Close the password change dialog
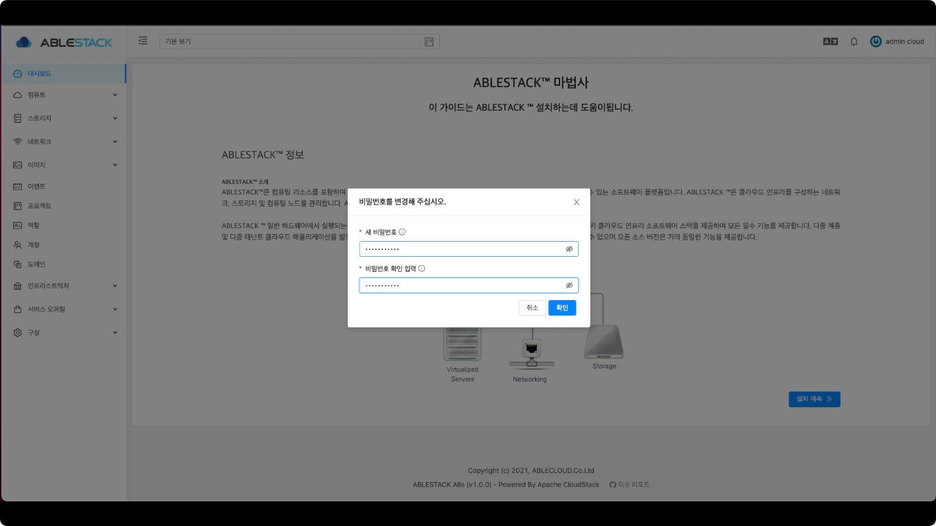The image size is (936, 526). coord(577,202)
